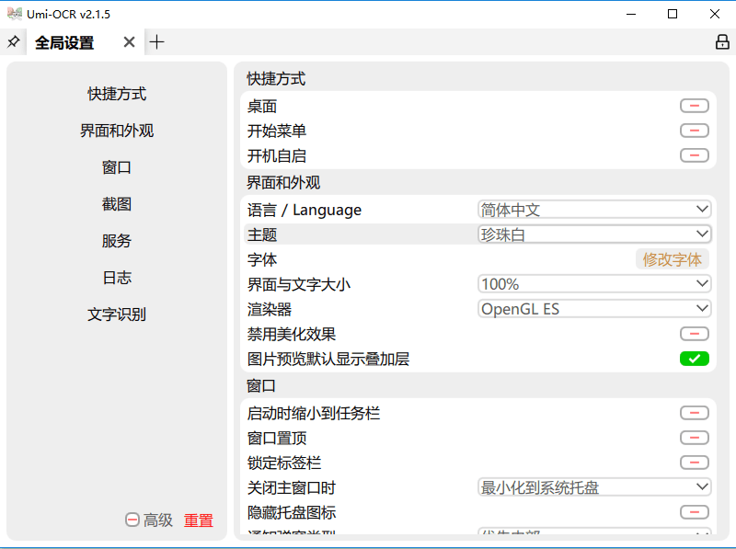Open the 渲染器 dropdown showing OpenGL ES
Viewport: 736px width, 549px height.
594,308
